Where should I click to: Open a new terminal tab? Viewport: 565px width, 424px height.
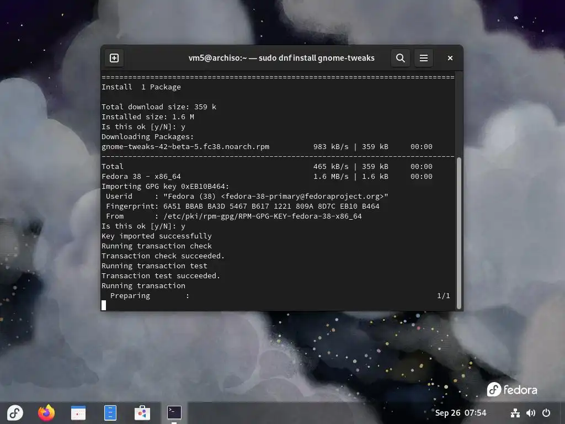114,58
